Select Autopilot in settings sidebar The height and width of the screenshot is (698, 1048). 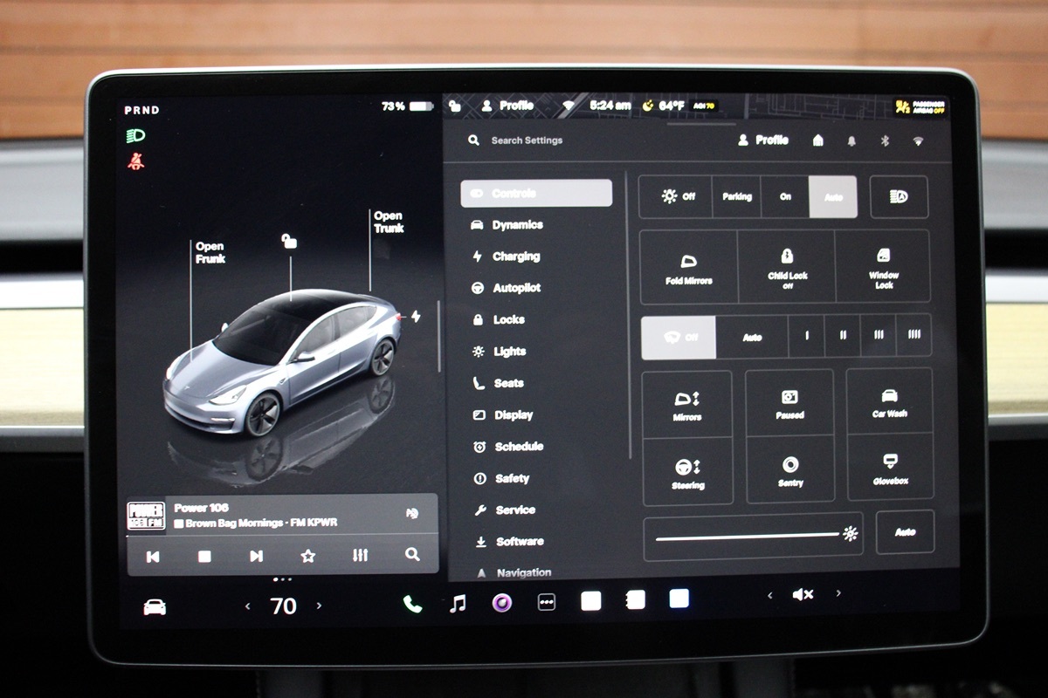point(516,288)
